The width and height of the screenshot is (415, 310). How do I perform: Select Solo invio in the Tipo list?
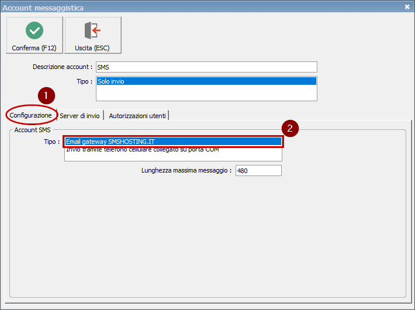coord(206,81)
